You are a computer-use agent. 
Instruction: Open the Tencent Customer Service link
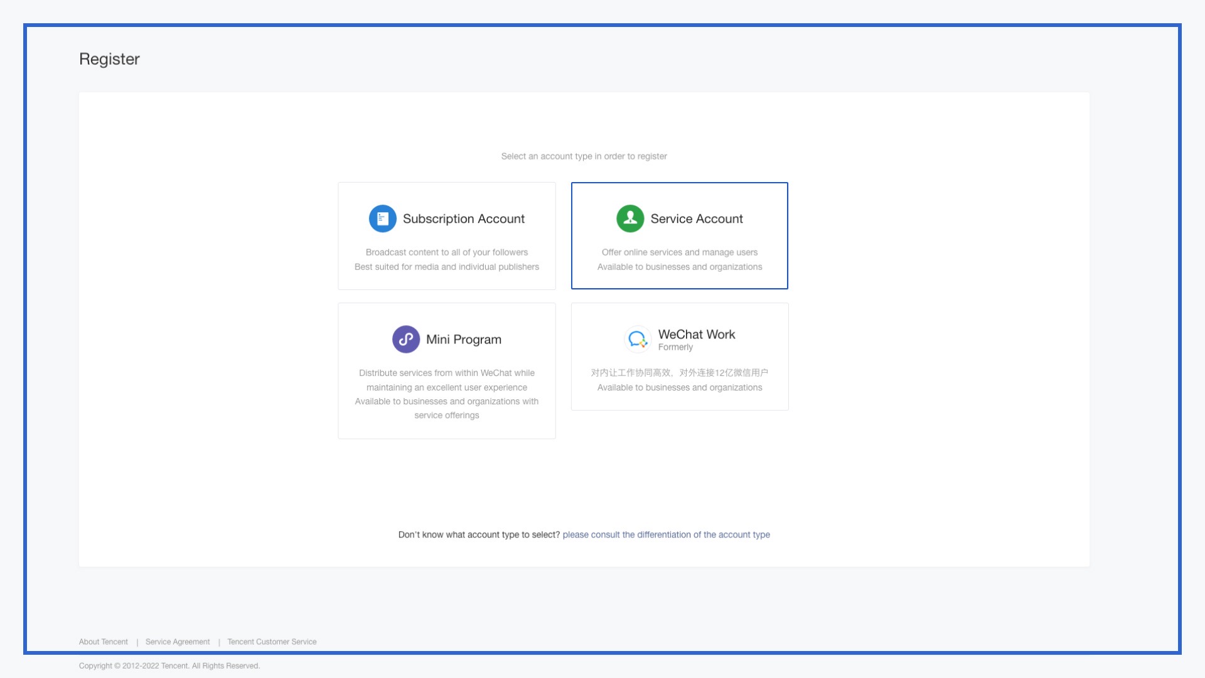tap(272, 642)
